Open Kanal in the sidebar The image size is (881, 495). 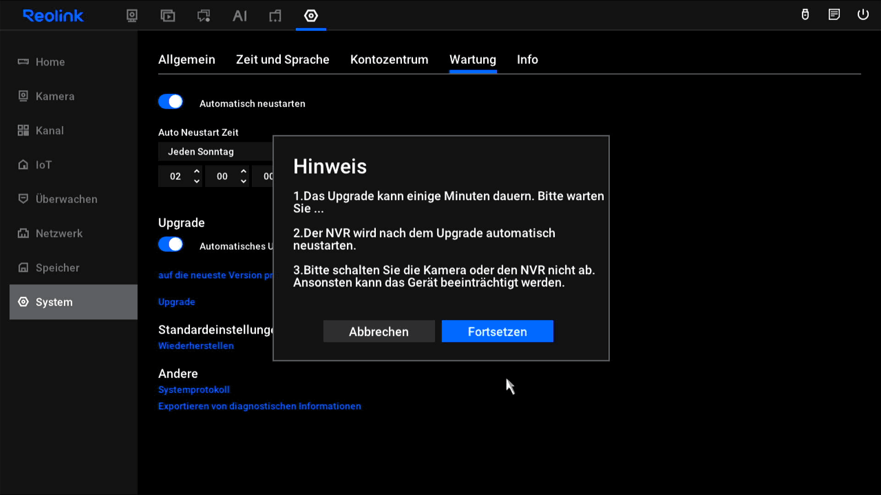(73, 131)
